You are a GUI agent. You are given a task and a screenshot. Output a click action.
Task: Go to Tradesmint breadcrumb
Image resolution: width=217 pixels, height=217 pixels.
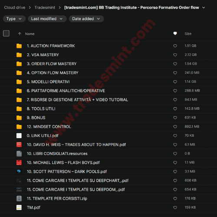coord(45,7)
